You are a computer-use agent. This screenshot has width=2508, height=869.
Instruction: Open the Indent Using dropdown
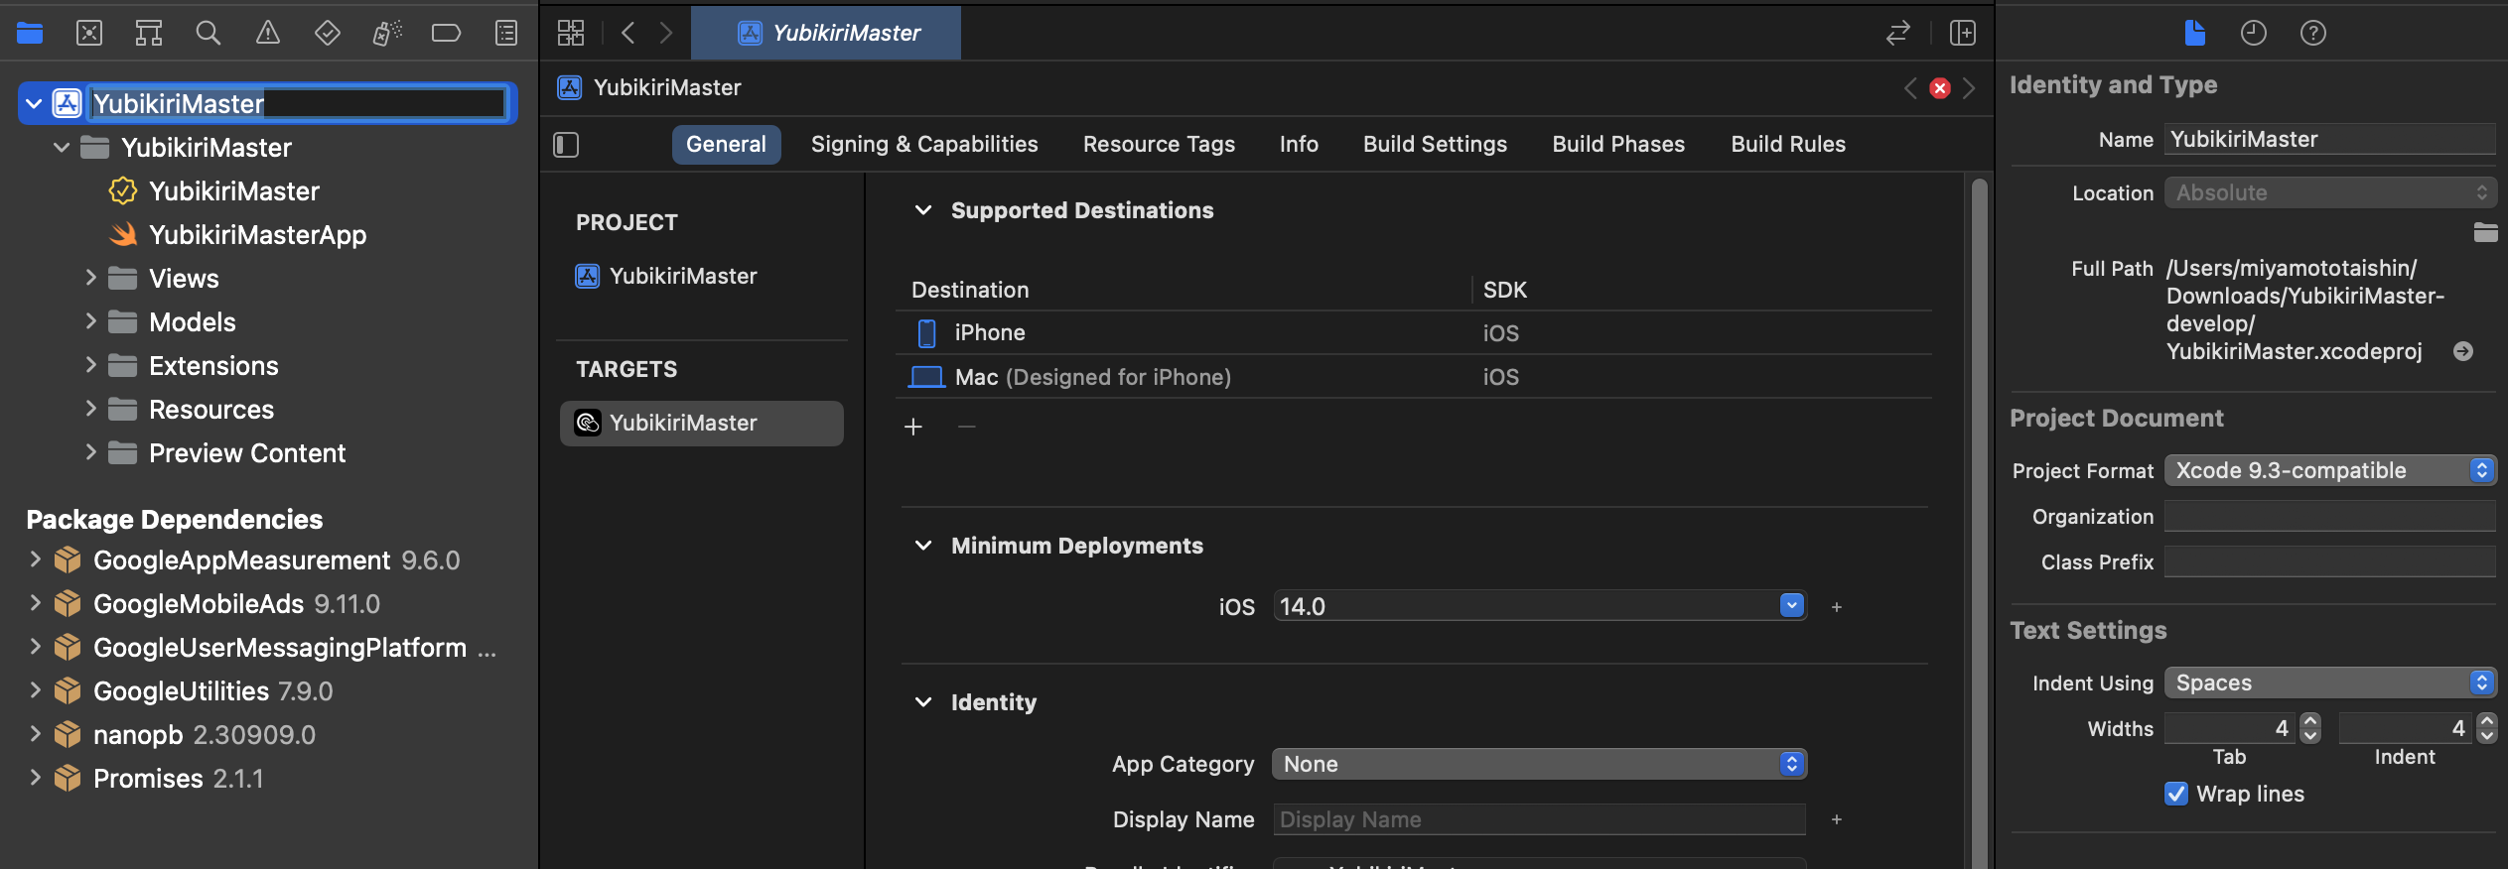(x=2330, y=683)
